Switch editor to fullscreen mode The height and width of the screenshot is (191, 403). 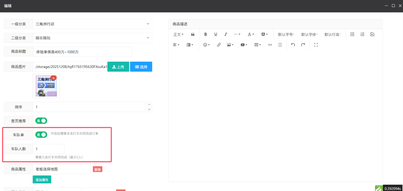pyautogui.click(x=316, y=45)
